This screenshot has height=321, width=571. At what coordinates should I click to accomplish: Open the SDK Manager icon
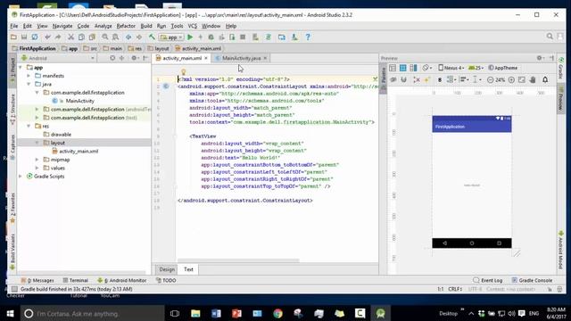click(x=294, y=37)
